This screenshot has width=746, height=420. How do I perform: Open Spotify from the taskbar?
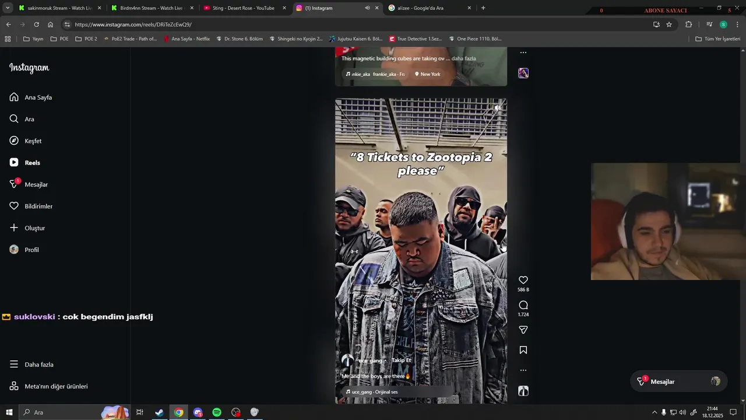[x=217, y=412]
